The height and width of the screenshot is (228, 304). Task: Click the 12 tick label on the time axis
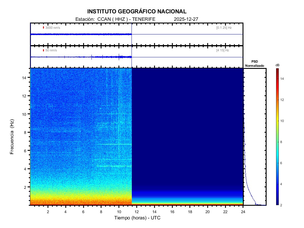[137, 212]
